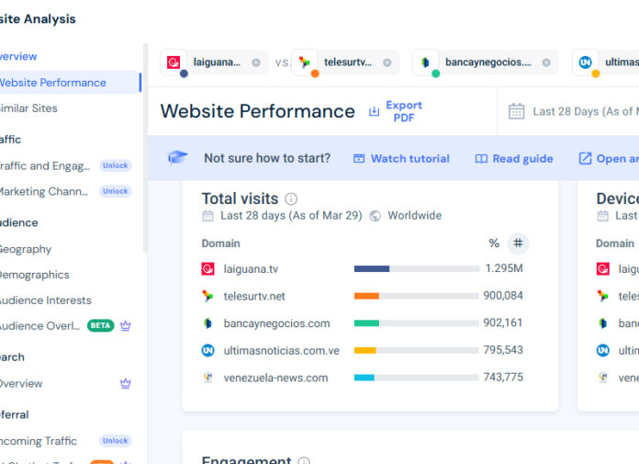639x464 pixels.
Task: Show info tooltip for Total visits
Action: [x=291, y=199]
